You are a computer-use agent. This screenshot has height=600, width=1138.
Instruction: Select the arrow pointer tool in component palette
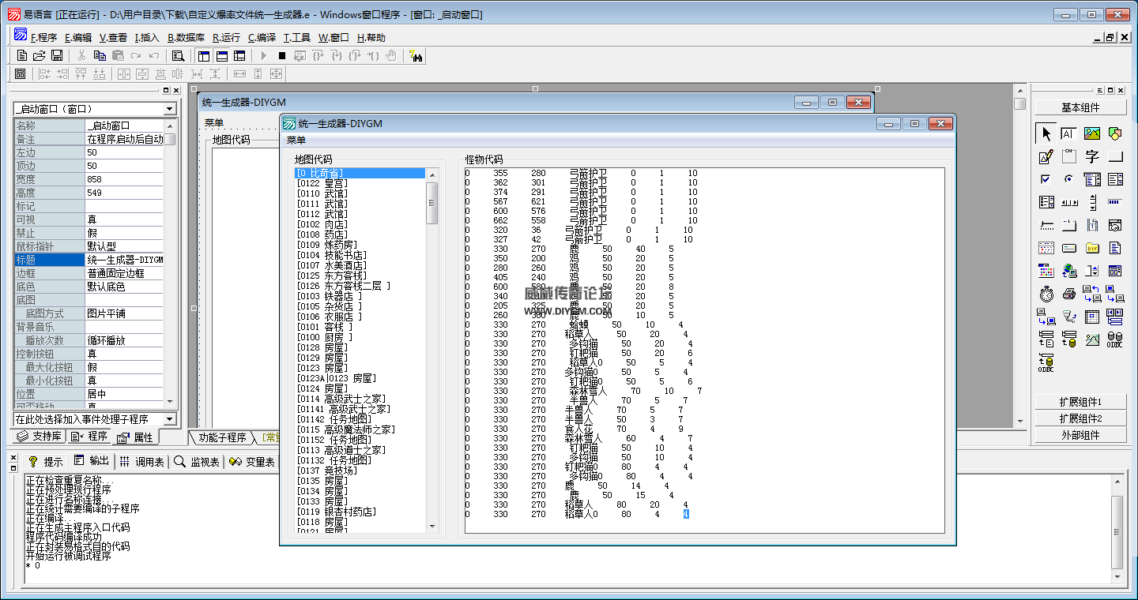[1046, 134]
